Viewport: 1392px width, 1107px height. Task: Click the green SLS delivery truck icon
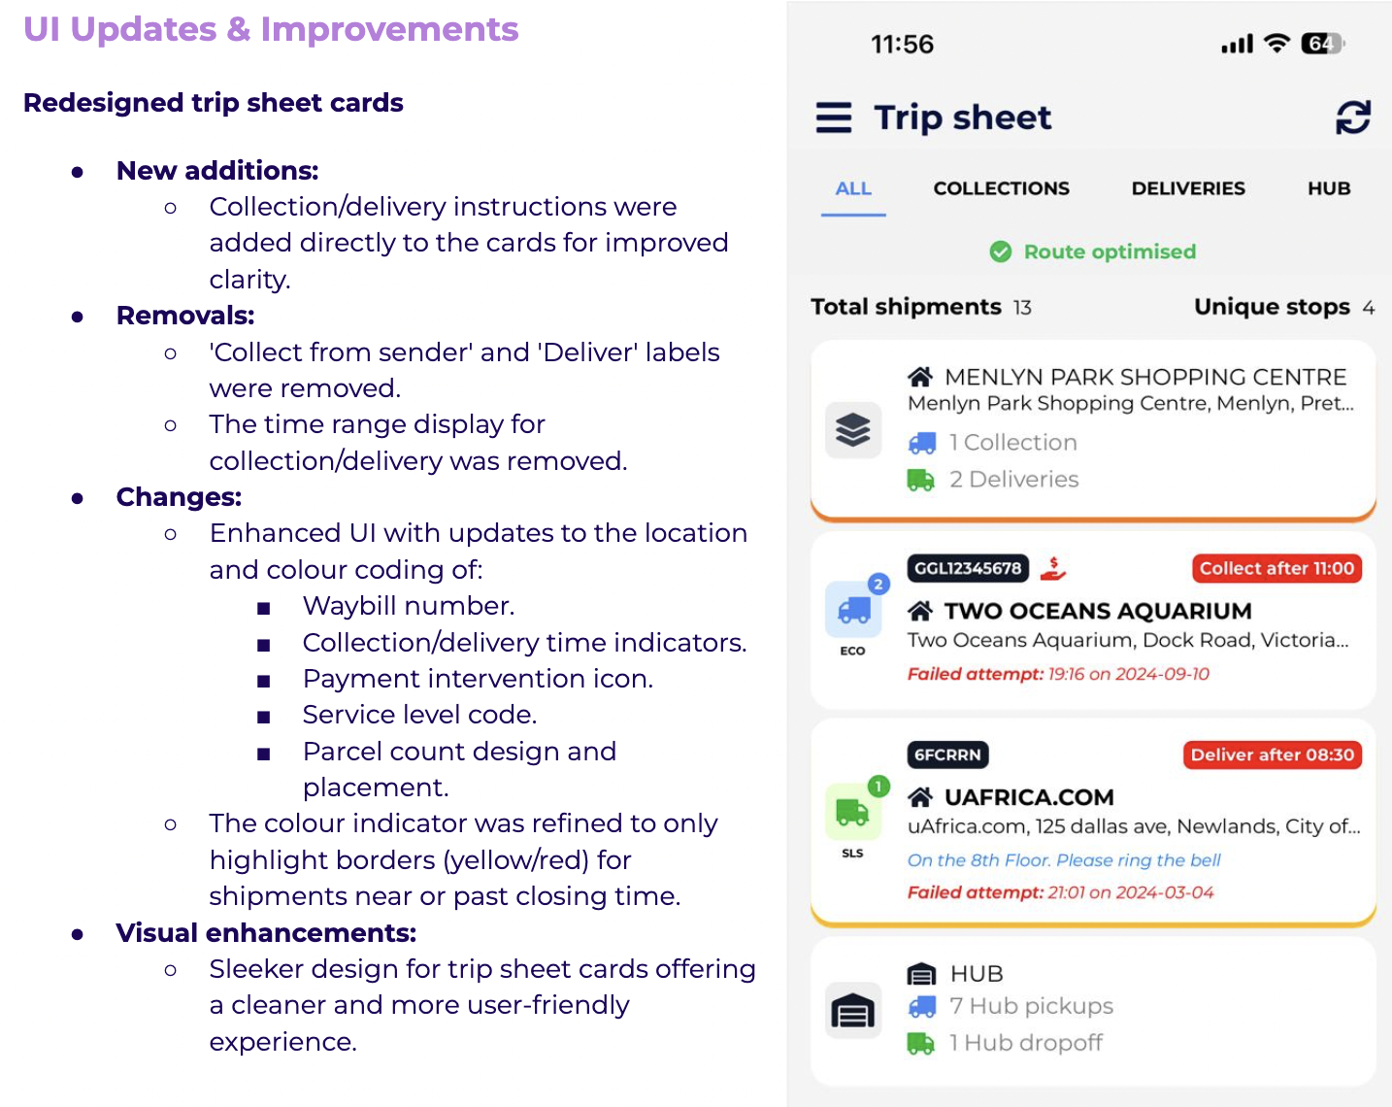[x=853, y=812]
